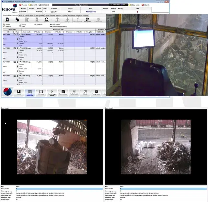Toggle enabled checkbox in tpp\1\003 row
This screenshot has width=208, height=202.
click(15, 34)
